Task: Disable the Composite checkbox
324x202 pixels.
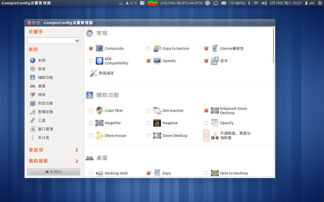Action: (x=91, y=48)
